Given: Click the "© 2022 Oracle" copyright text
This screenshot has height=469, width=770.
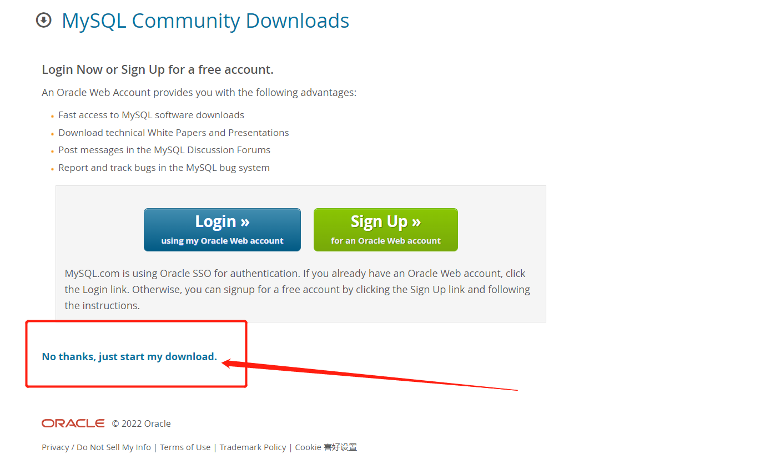Looking at the screenshot, I should click(x=141, y=424).
